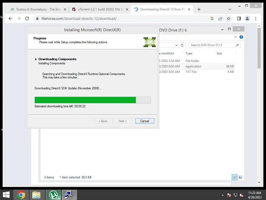Image resolution: width=266 pixels, height=200 pixels.
Task: Close the Downloading DirectX 12 tab
Action: (x=189, y=9)
